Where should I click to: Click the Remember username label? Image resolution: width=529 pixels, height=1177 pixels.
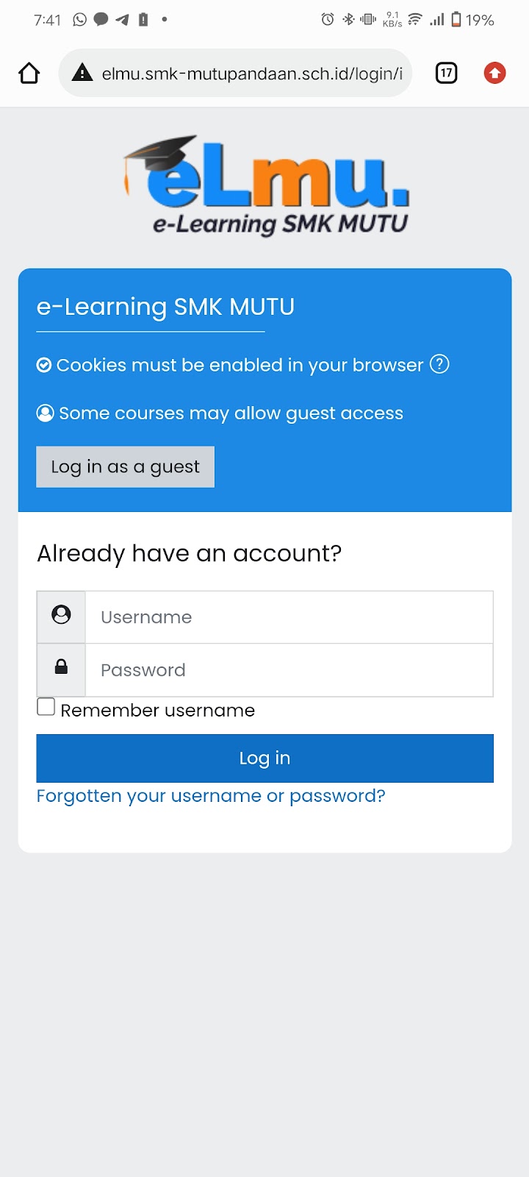(x=158, y=711)
